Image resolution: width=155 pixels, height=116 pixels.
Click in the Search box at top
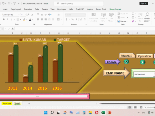pos(79,3)
